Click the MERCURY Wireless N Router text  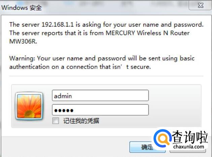click(x=147, y=33)
